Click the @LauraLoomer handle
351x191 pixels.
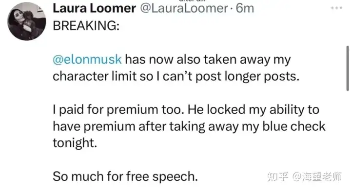point(184,8)
